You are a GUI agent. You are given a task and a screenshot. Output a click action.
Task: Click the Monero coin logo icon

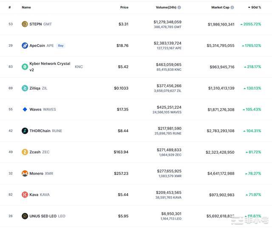pyautogui.click(x=25, y=173)
